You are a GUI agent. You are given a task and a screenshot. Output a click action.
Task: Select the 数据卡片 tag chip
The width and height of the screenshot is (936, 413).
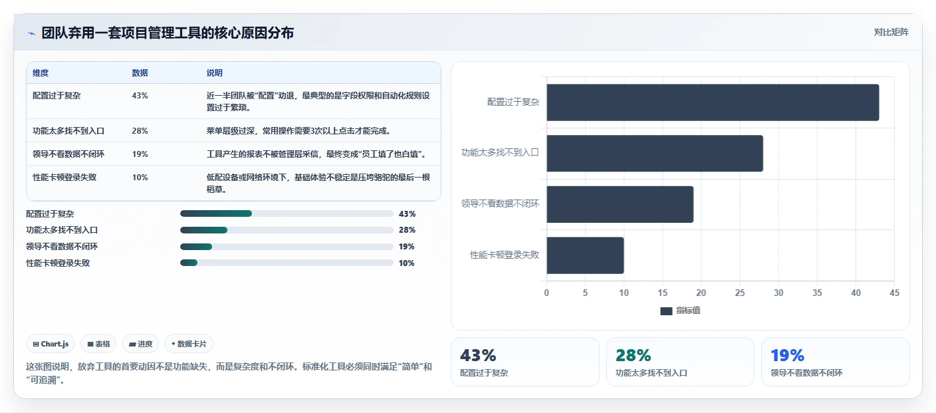pos(189,344)
